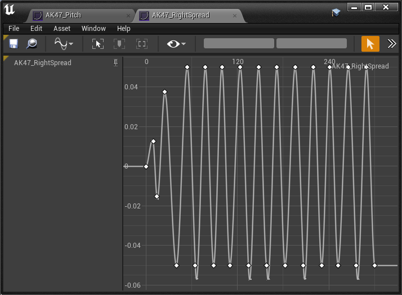This screenshot has width=402, height=295.
Task: Click the Fit all brackets icon
Action: (x=141, y=44)
